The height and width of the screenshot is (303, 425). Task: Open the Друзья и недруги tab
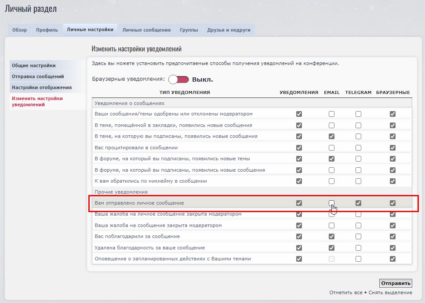pos(229,30)
